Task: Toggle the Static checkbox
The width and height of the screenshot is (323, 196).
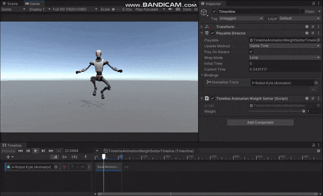Action: pos(302,11)
